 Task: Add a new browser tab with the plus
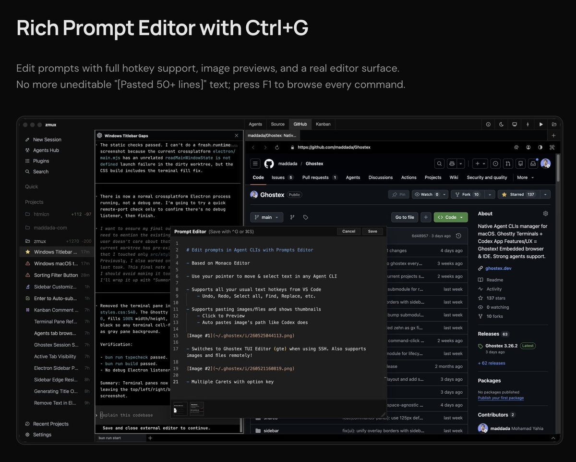[x=553, y=136]
